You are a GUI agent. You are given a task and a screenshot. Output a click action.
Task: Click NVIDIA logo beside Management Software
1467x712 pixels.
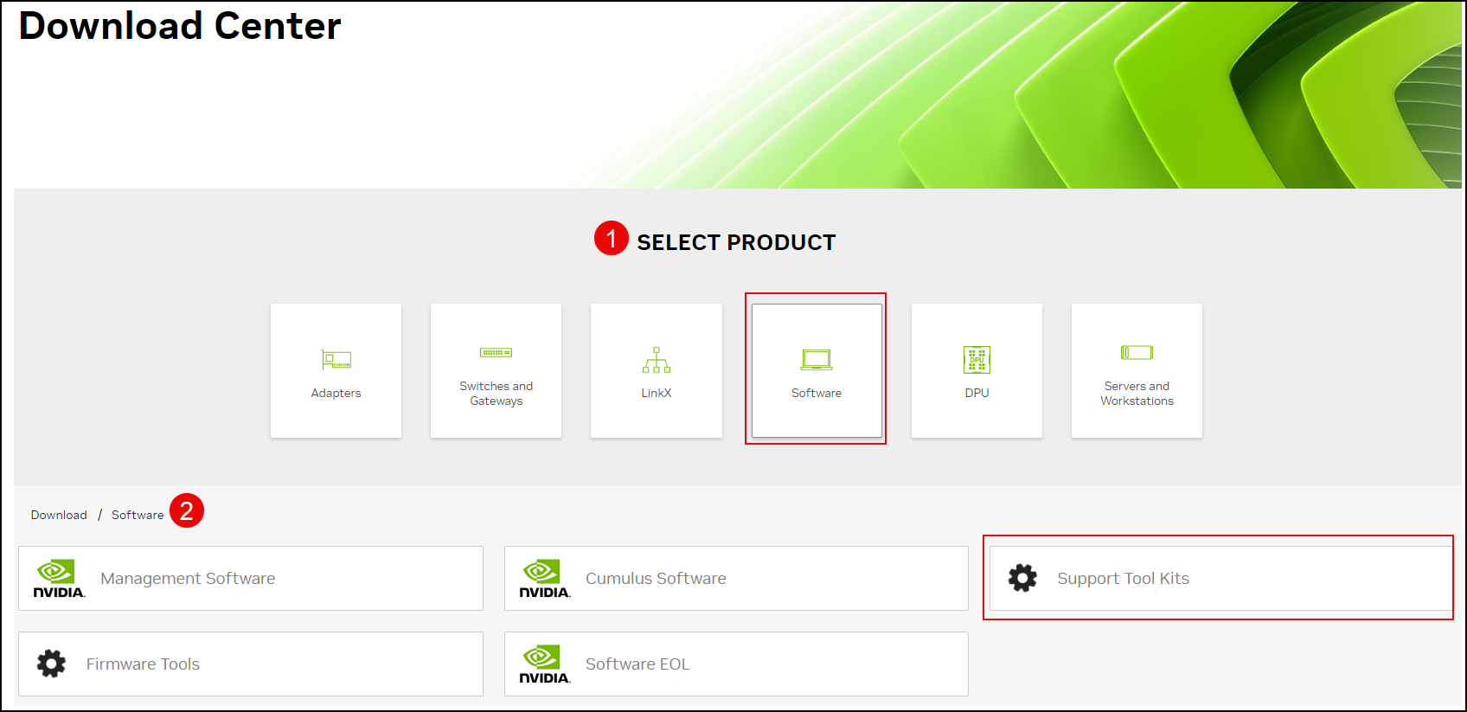coord(59,579)
